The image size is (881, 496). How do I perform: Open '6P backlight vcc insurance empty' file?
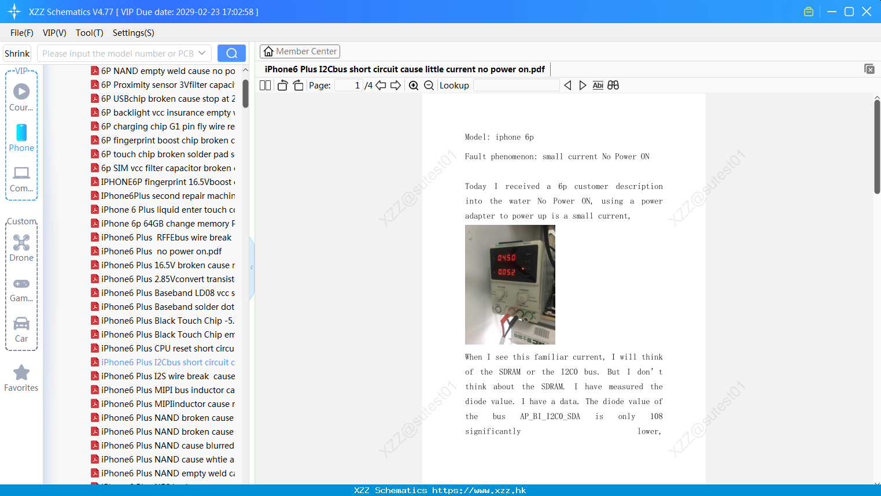coord(163,113)
